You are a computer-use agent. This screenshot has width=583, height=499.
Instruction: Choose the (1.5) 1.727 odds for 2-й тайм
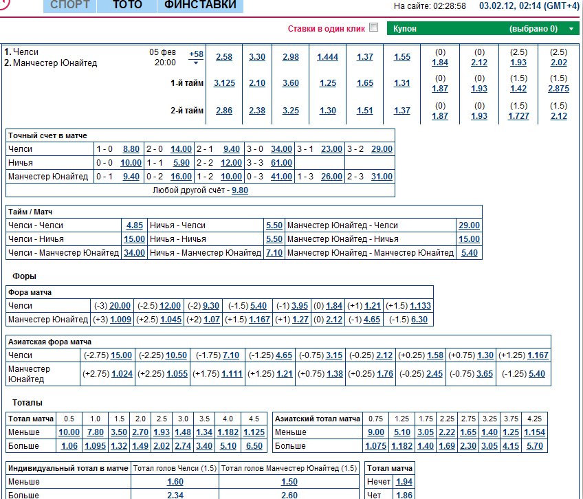click(x=518, y=116)
